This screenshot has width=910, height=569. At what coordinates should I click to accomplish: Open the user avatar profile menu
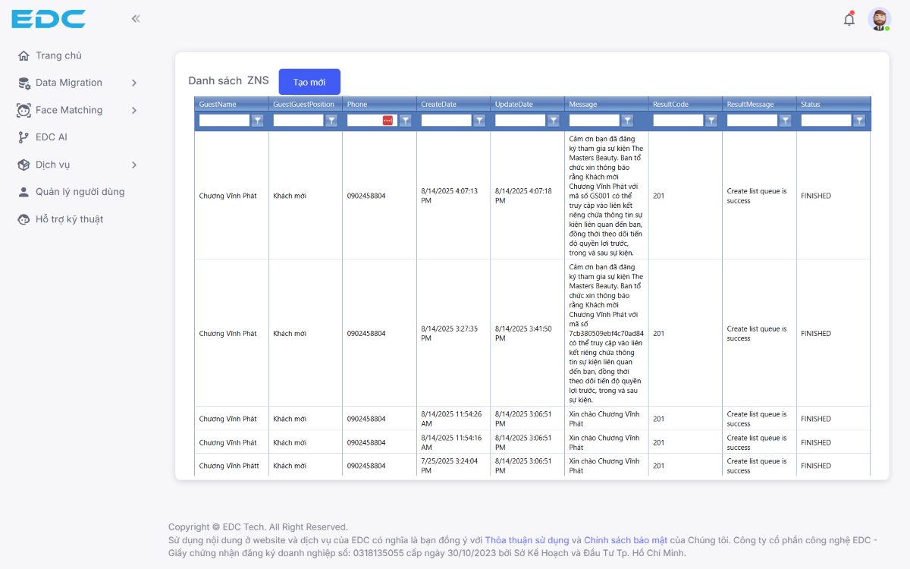879,20
